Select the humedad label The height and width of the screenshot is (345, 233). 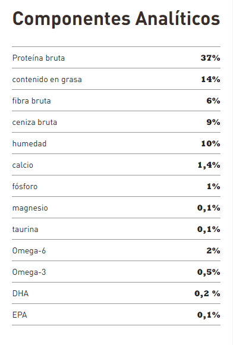coord(29,143)
